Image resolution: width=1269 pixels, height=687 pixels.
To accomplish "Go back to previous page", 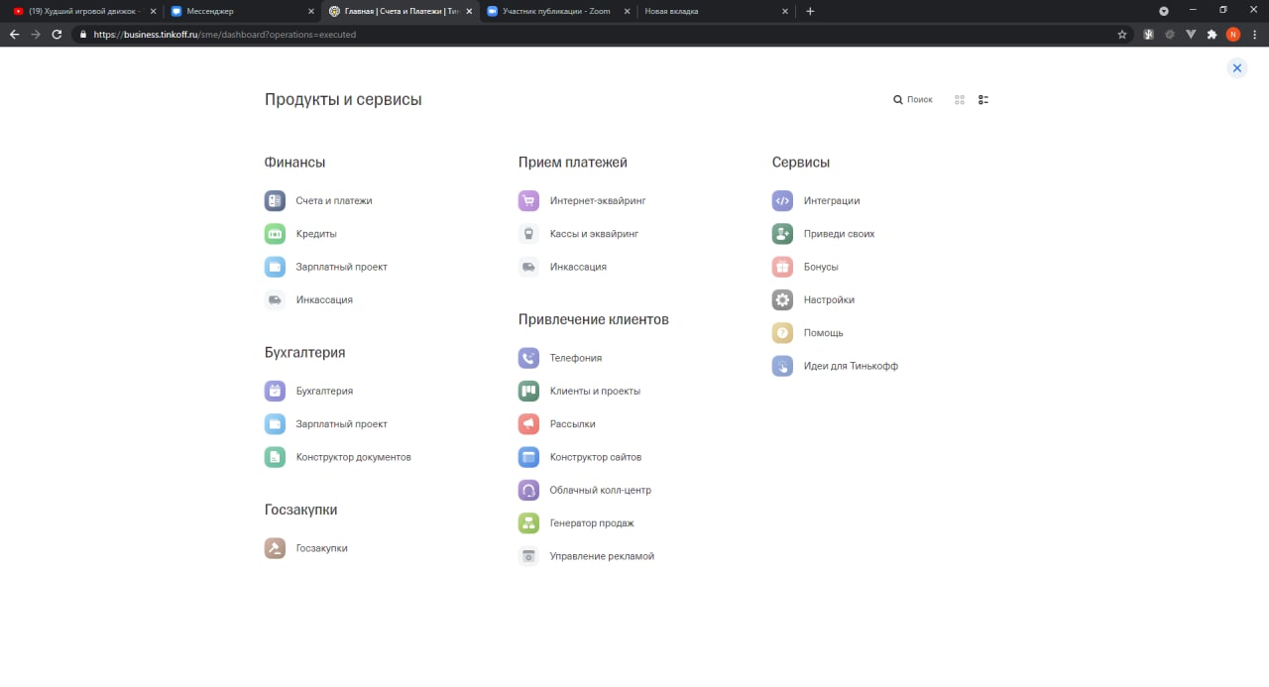I will point(14,34).
